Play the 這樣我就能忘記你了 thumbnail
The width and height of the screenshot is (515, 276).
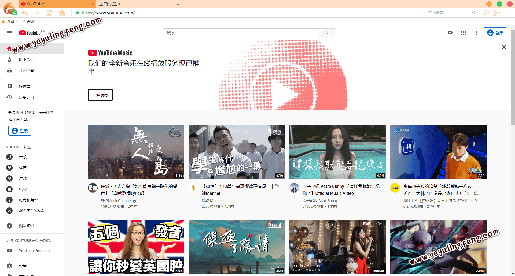[x=338, y=152]
